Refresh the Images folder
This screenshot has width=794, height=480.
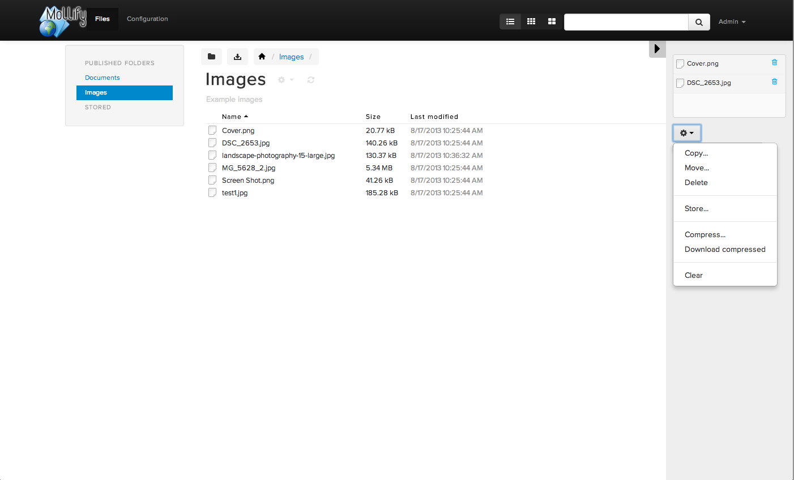311,80
